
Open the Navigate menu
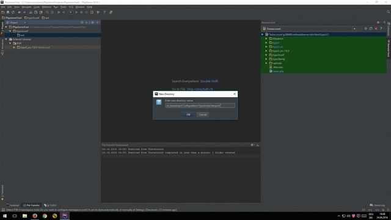click(x=26, y=7)
